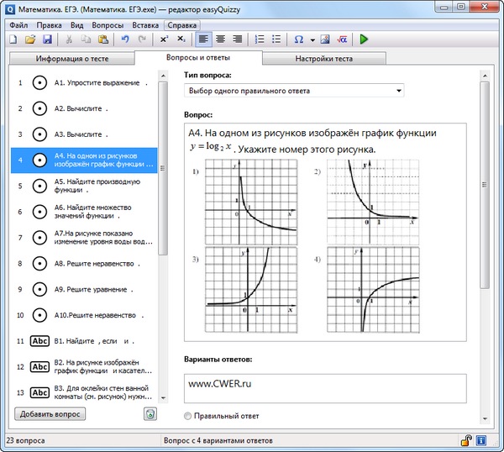
Task: Run the test with the green play icon
Action: (x=364, y=39)
